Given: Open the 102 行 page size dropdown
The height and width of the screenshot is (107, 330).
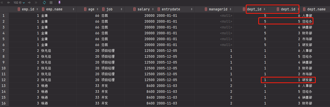Looking at the screenshot, I should point(19,3).
